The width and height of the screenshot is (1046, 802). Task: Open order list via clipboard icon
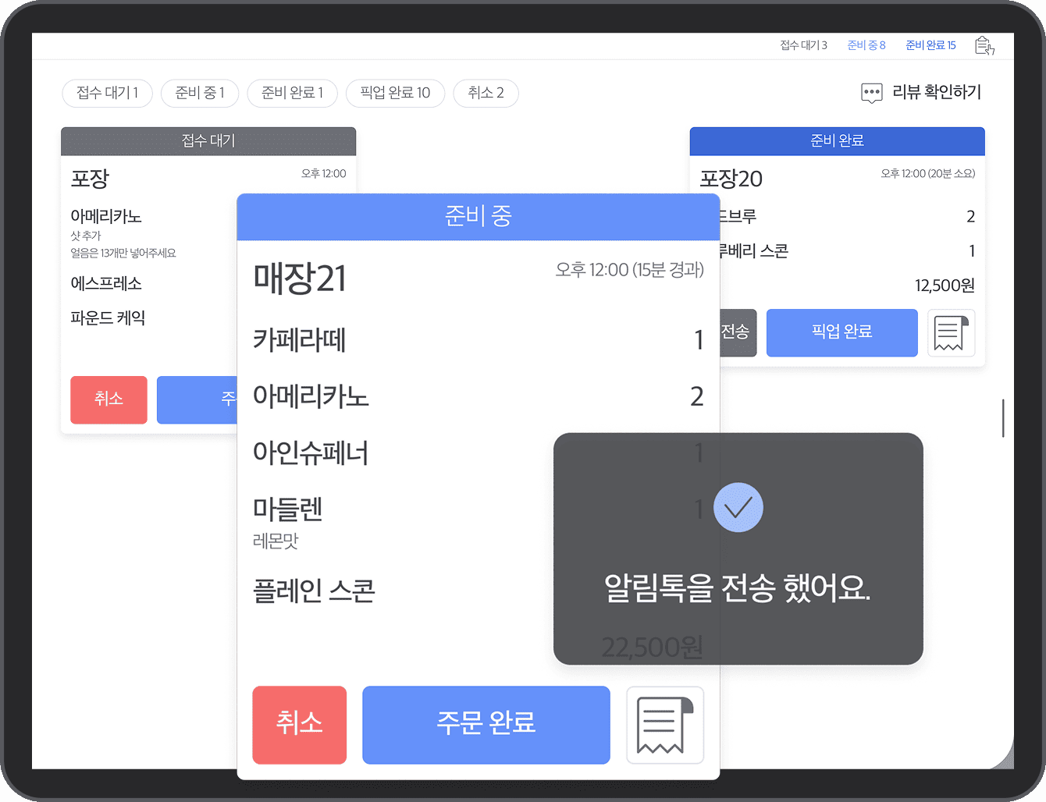coord(984,45)
